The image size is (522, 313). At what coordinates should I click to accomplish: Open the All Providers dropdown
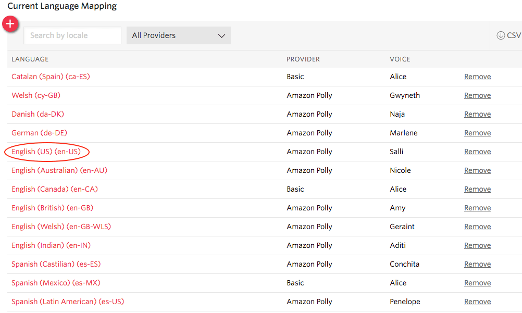click(178, 35)
